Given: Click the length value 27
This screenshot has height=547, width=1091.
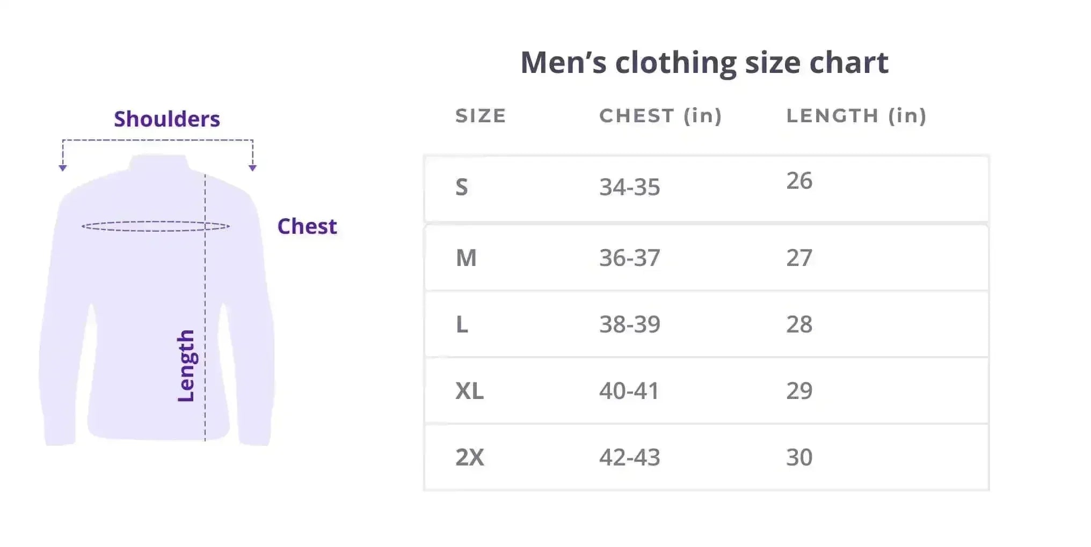Looking at the screenshot, I should tap(799, 258).
